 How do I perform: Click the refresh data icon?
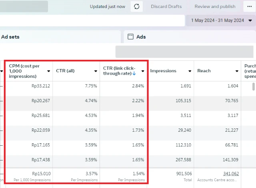click(137, 6)
